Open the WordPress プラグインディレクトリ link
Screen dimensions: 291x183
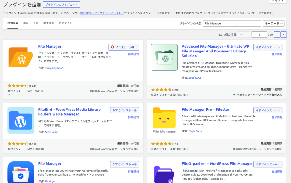coord(102,13)
